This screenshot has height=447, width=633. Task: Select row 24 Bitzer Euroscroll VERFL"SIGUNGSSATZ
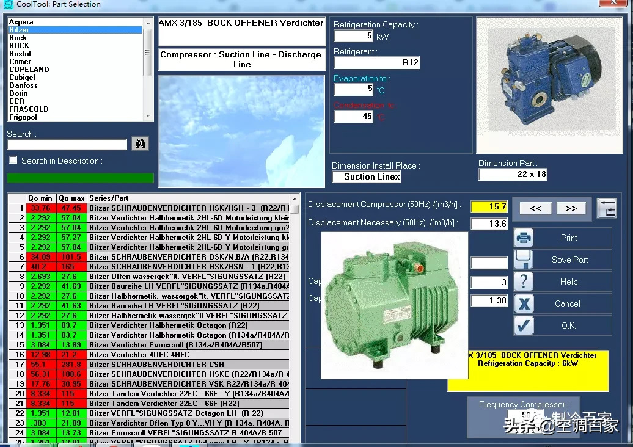click(148, 432)
